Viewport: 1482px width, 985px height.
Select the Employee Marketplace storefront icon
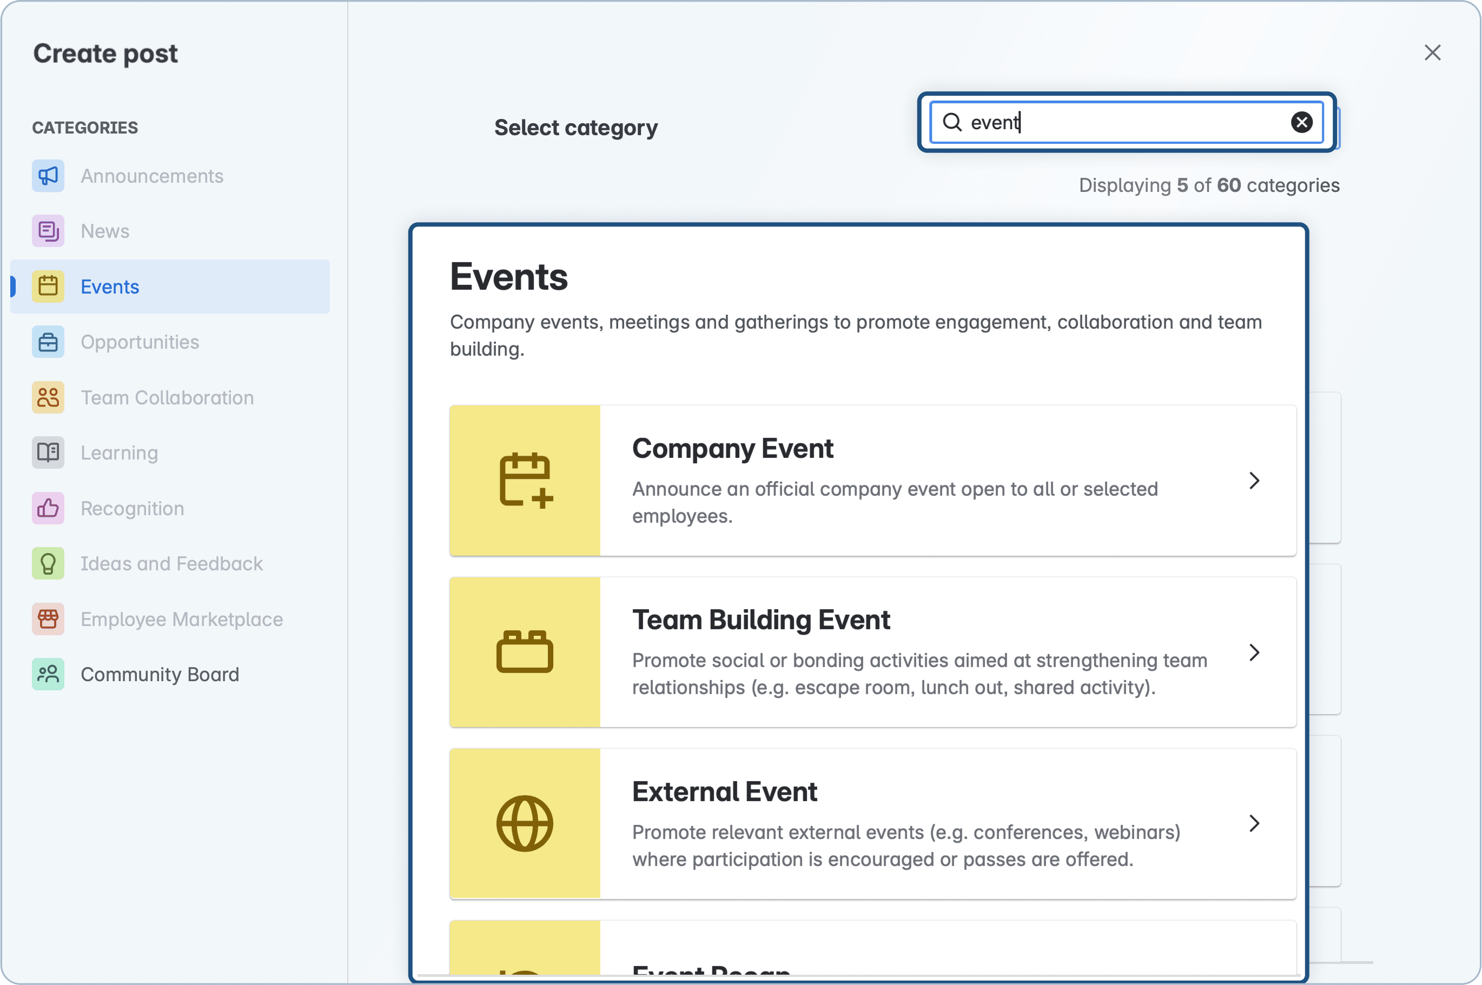47,619
